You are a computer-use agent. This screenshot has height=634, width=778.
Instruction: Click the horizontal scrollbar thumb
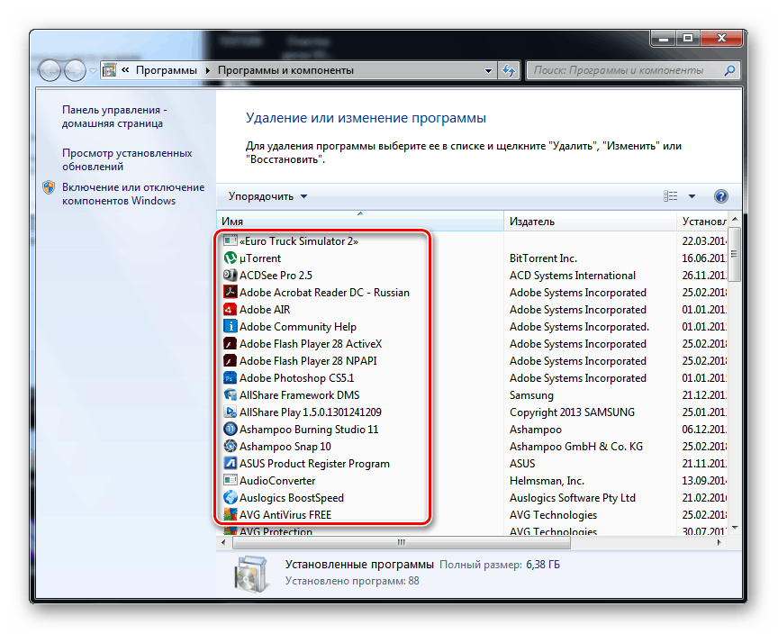(x=402, y=543)
